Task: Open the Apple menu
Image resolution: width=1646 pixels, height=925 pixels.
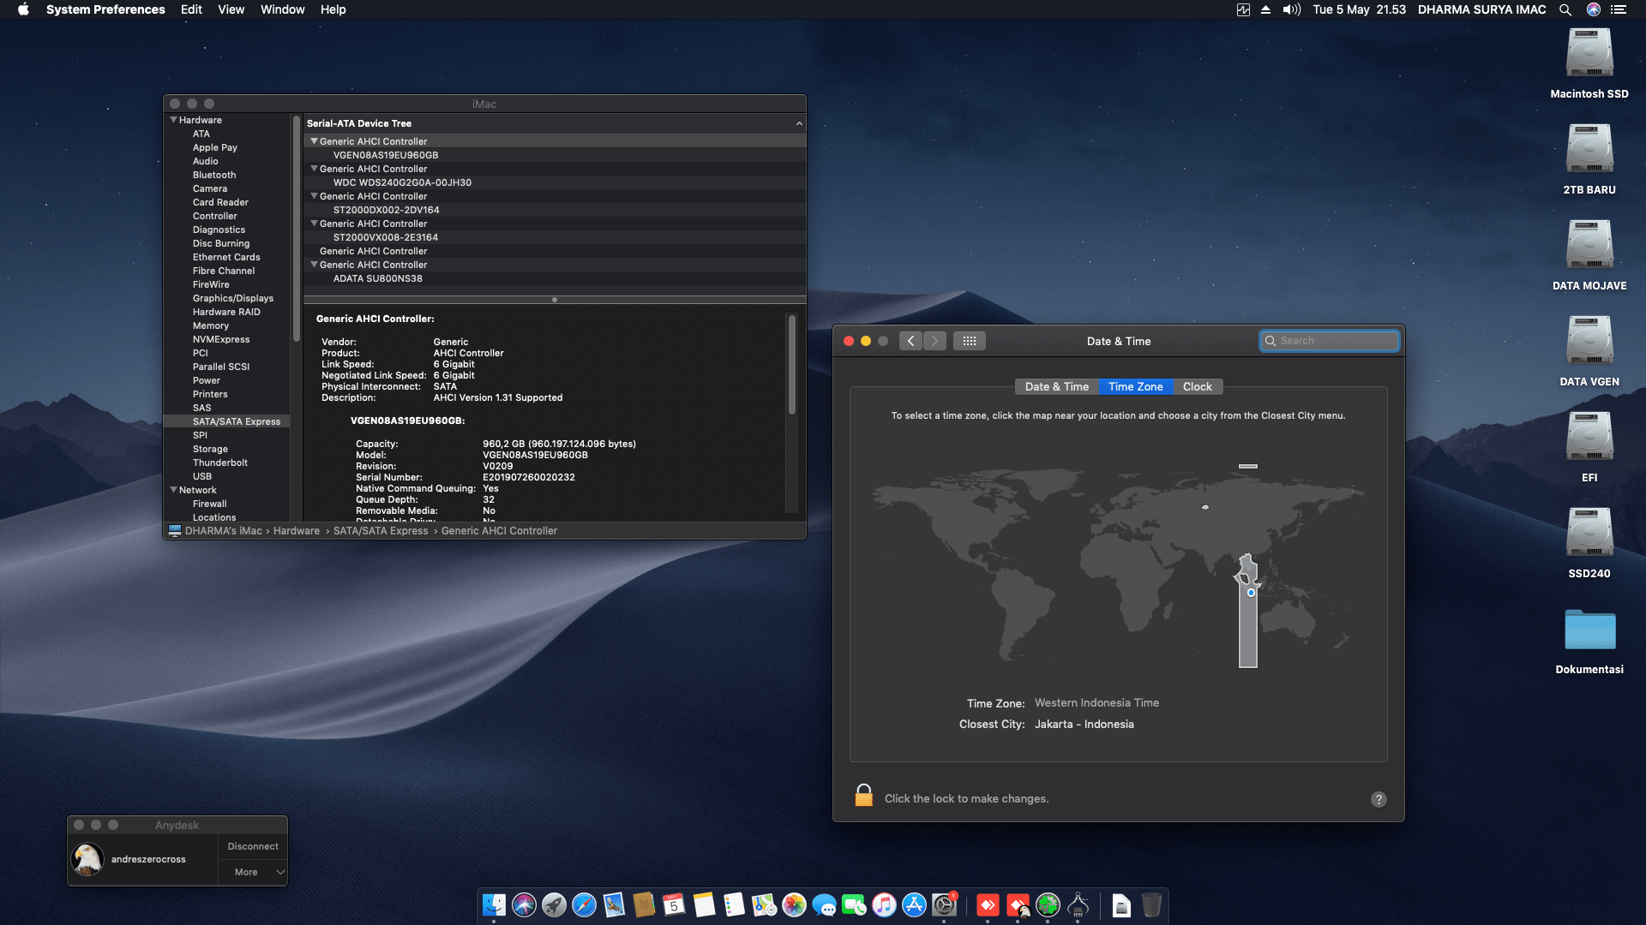Action: (23, 9)
